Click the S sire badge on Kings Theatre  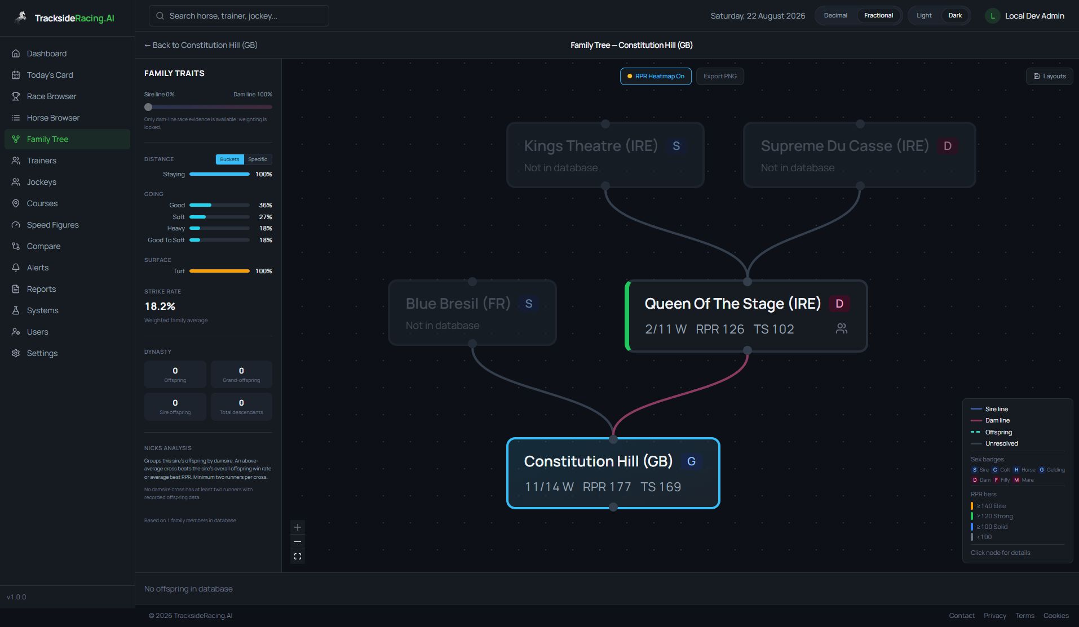(x=676, y=146)
